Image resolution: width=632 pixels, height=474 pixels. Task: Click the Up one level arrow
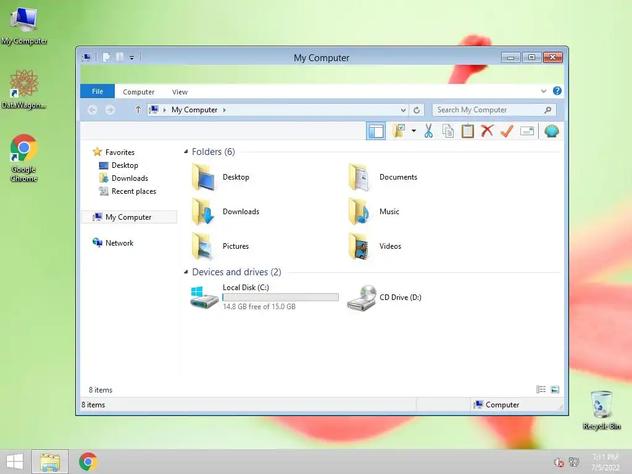click(x=138, y=109)
